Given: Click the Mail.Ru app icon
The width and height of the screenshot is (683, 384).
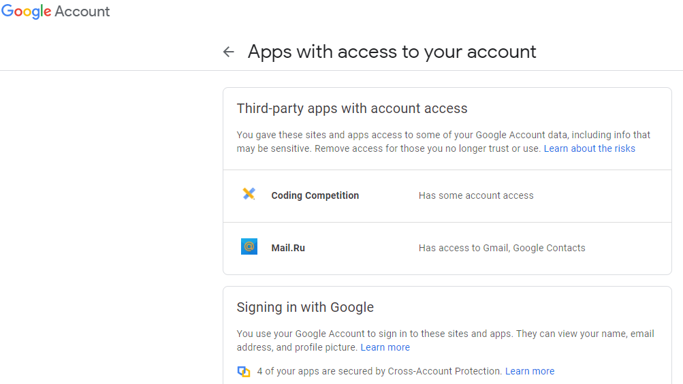Looking at the screenshot, I should tap(249, 247).
